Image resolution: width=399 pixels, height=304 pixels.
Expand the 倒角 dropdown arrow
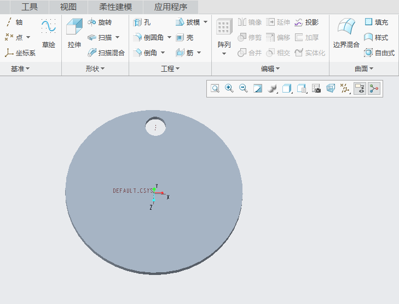click(x=163, y=53)
